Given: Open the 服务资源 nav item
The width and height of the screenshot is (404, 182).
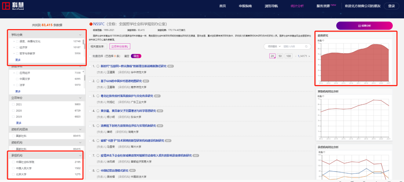Looking at the screenshot, I should click(x=323, y=6).
